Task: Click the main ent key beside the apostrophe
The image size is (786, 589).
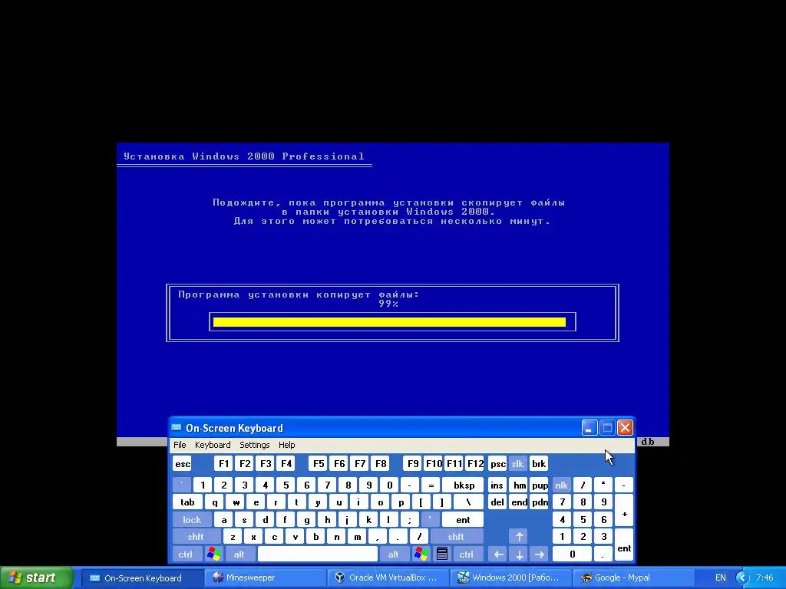Action: click(x=463, y=519)
